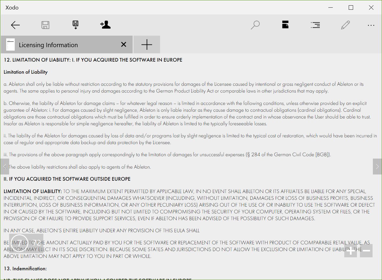382x280 pixels.
Task: Open a new tab with plus button
Action: pos(147,45)
